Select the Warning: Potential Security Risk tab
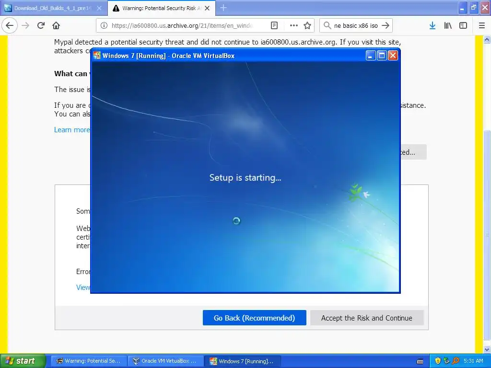 pos(161,8)
